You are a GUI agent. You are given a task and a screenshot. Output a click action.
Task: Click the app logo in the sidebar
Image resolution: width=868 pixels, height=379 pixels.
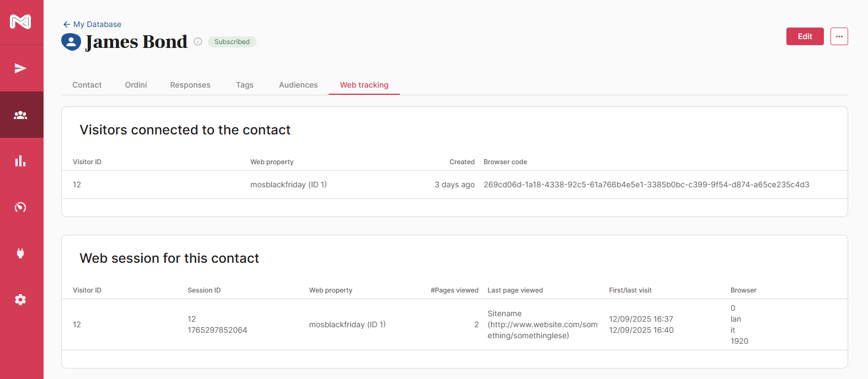click(20, 21)
